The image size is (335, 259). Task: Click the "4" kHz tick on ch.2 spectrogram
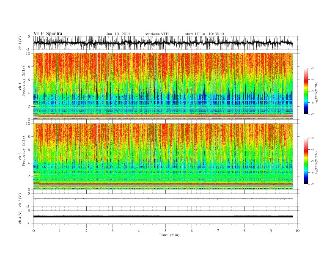[x=30, y=163]
